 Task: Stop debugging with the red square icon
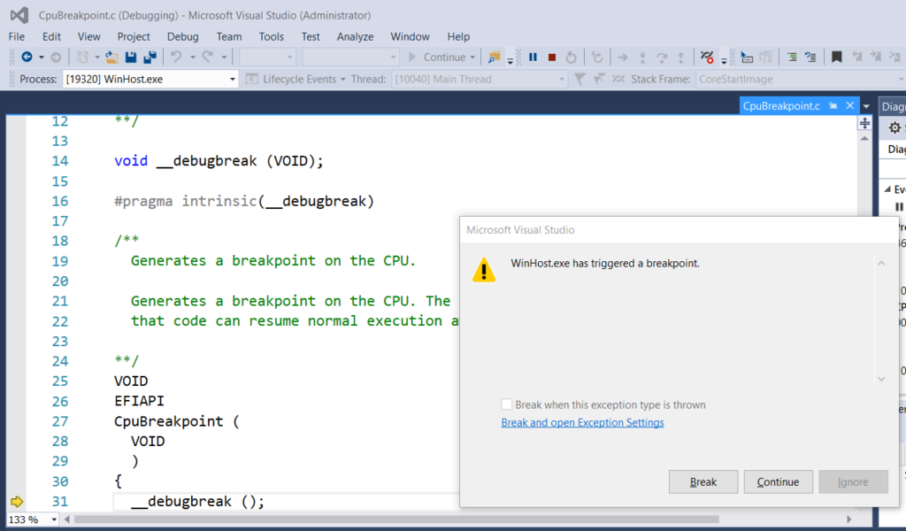click(x=552, y=58)
